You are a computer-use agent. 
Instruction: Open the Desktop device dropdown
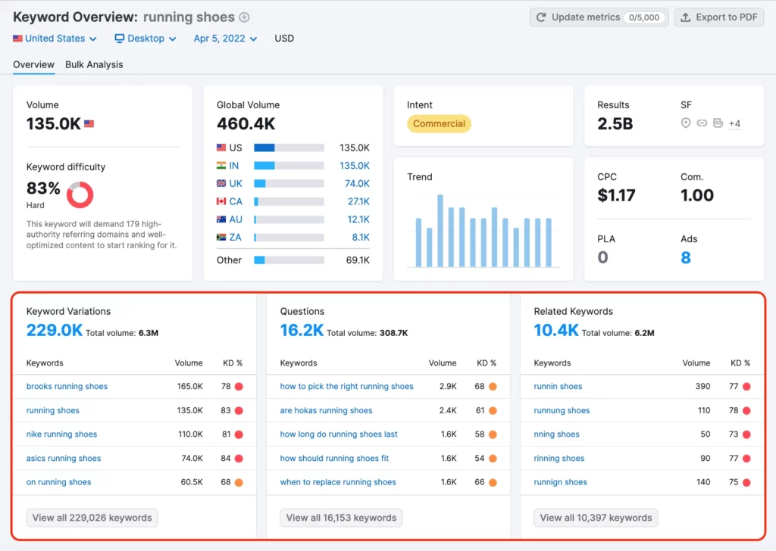coord(145,39)
